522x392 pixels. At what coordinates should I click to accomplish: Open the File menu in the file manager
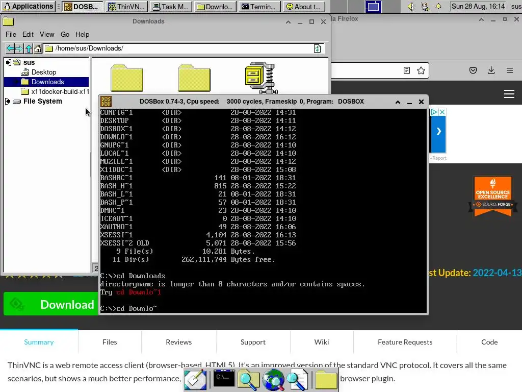coord(11,34)
